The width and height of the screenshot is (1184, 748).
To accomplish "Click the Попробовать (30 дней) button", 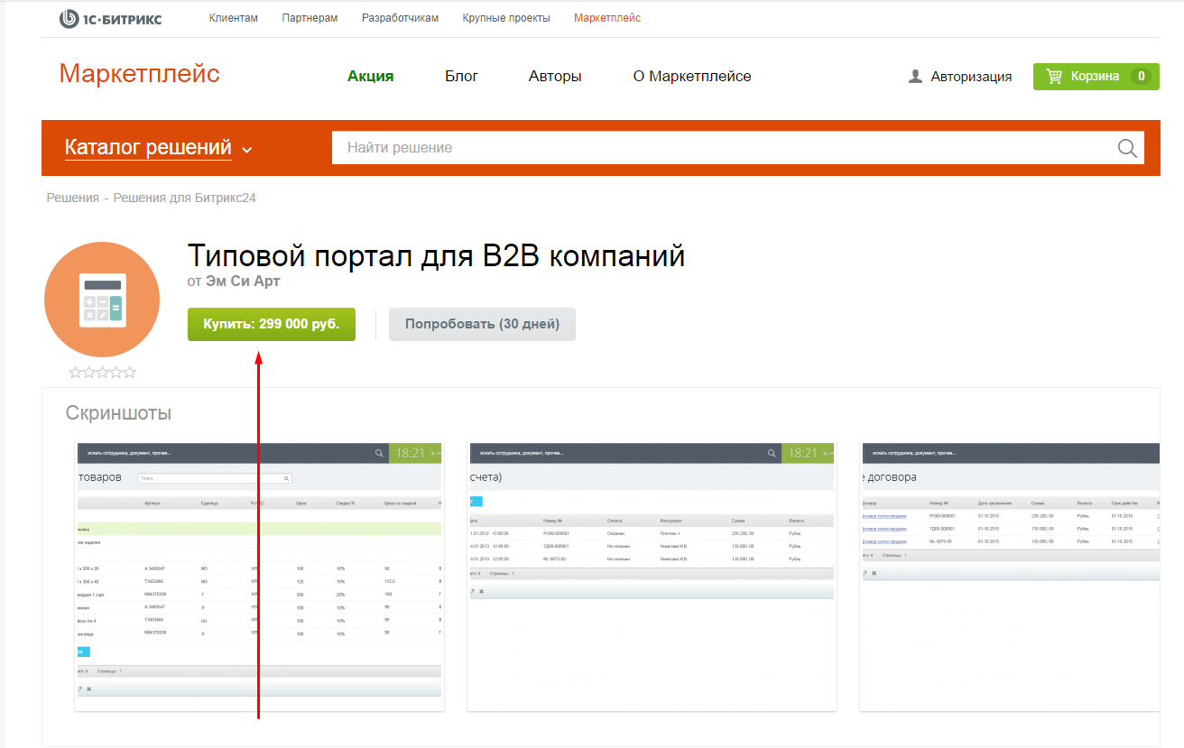I will 482,325.
